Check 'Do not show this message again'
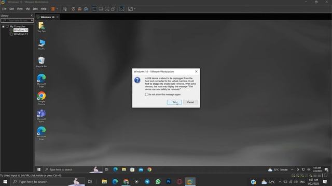Screen dimensions: 332x186 [146, 95]
